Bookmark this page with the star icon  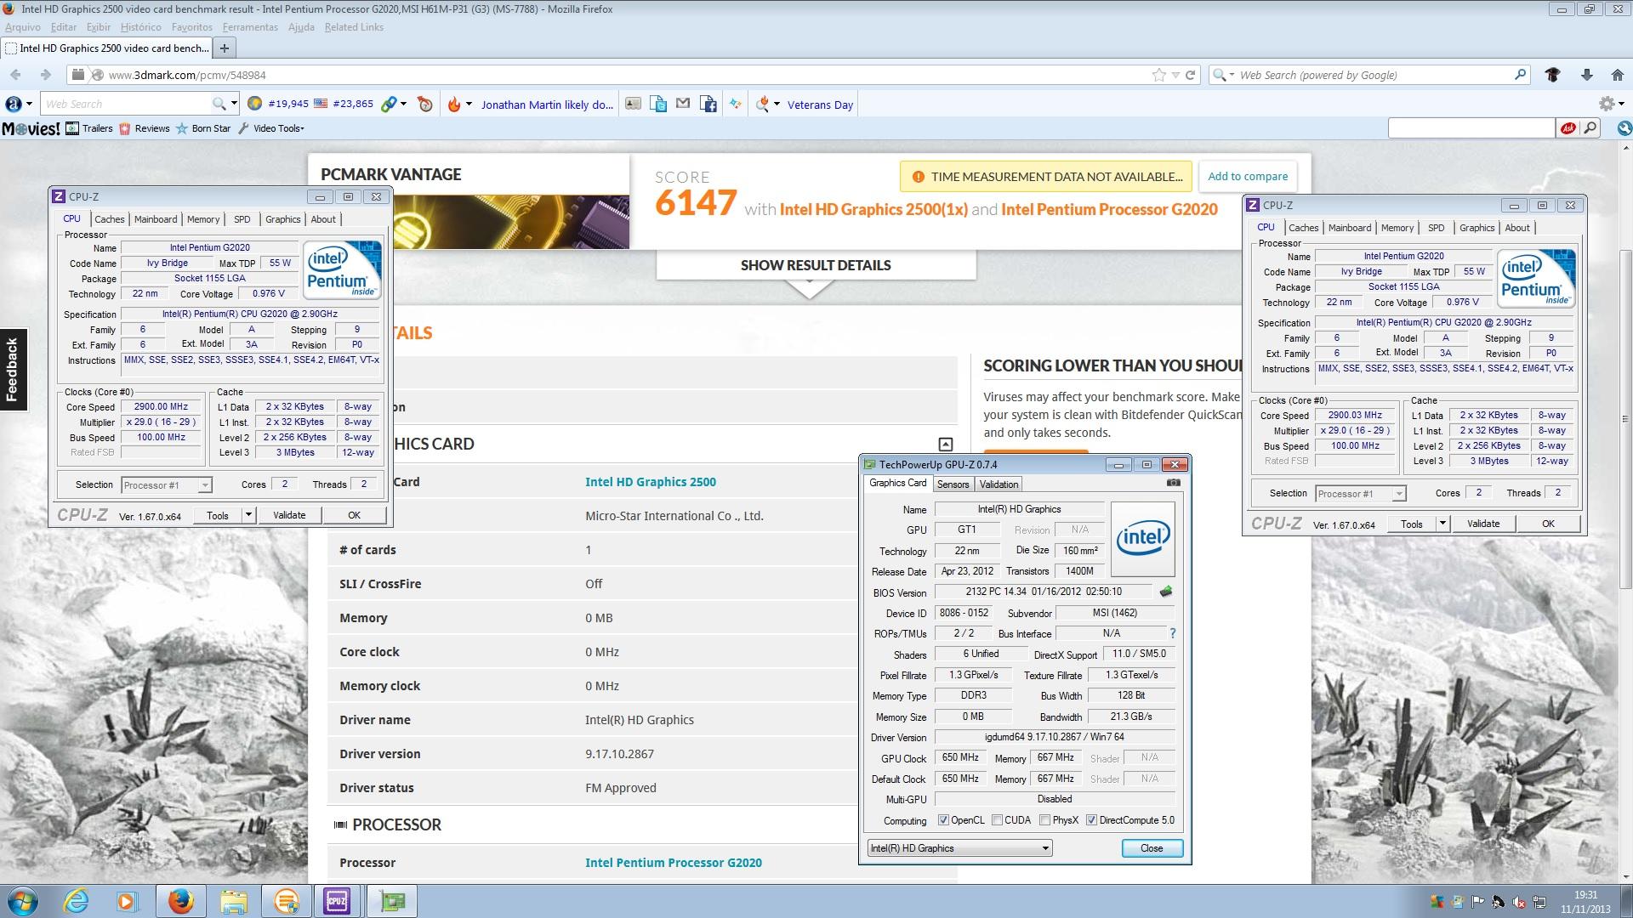pyautogui.click(x=1158, y=75)
